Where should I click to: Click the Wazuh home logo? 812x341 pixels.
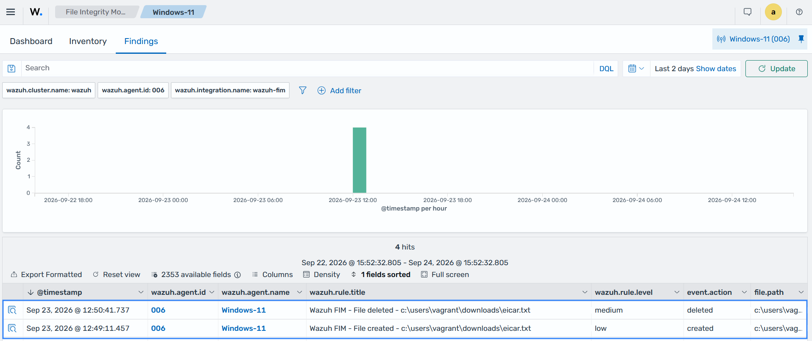coord(36,12)
